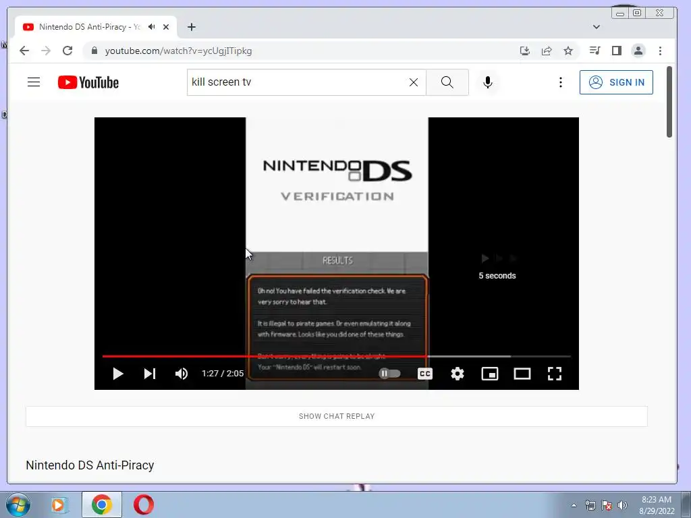Click the page vertical scrollbar
The height and width of the screenshot is (518, 691).
(669, 103)
